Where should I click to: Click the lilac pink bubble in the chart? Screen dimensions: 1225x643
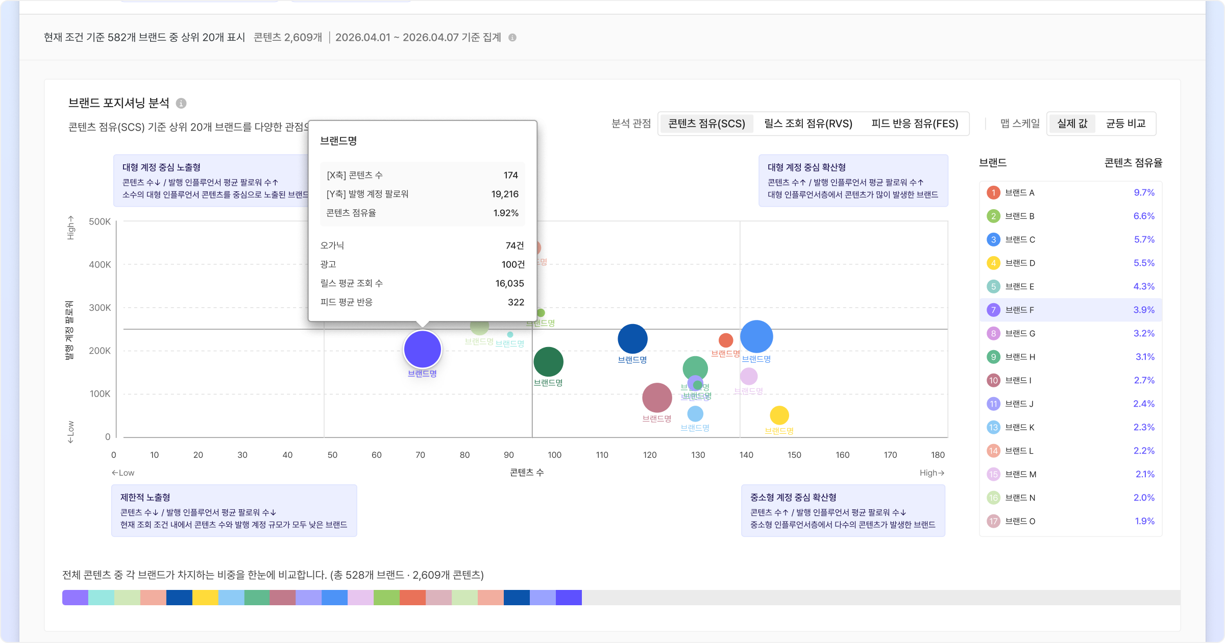pyautogui.click(x=749, y=377)
